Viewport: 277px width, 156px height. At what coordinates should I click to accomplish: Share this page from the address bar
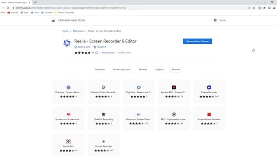249,8
